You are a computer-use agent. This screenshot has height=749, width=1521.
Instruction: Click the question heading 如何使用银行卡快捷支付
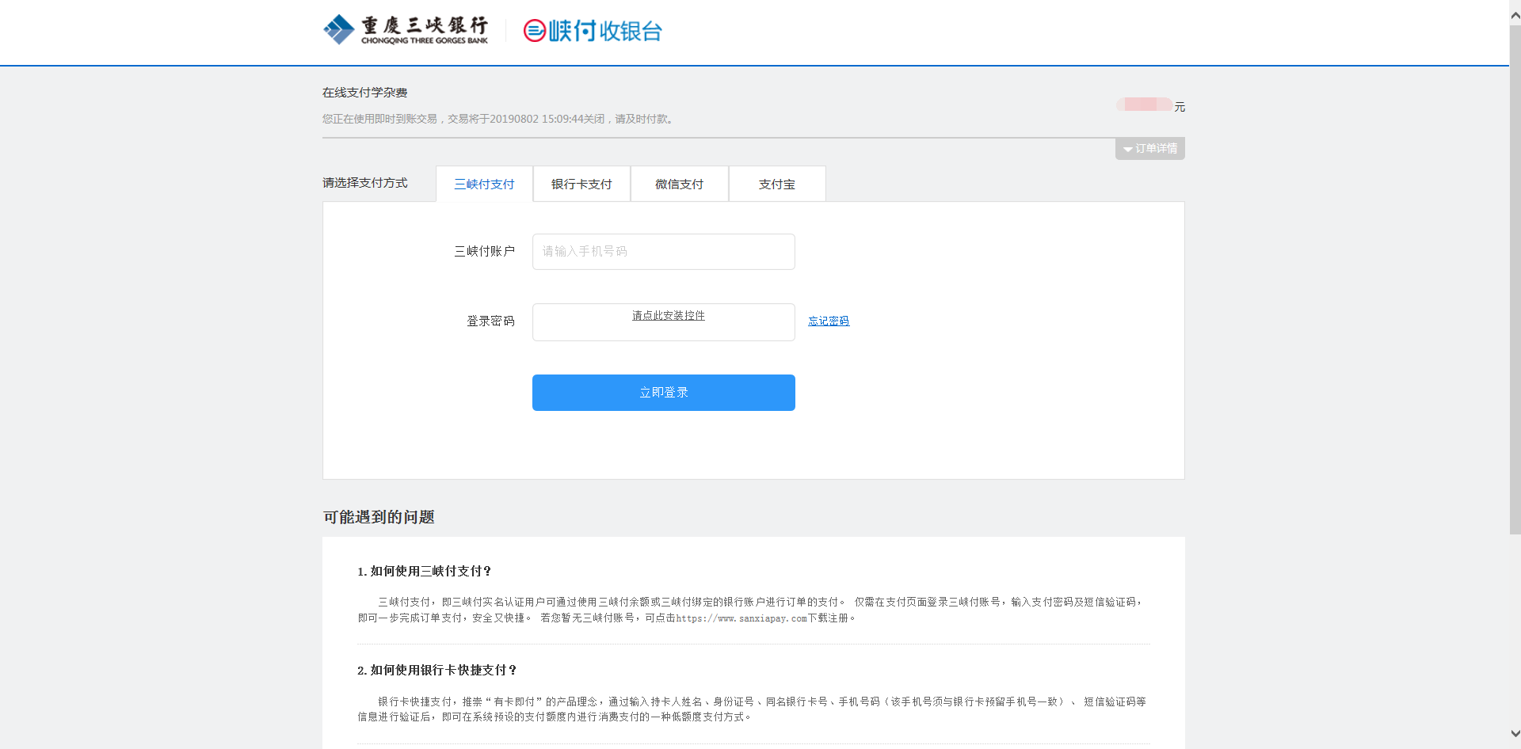[x=437, y=671]
